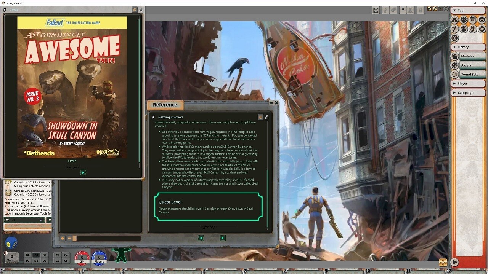488x274 pixels.
Task: Select the Reference window title tab
Action: click(x=165, y=105)
